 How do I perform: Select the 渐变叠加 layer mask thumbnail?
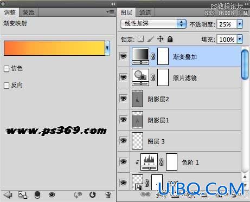[163, 56]
